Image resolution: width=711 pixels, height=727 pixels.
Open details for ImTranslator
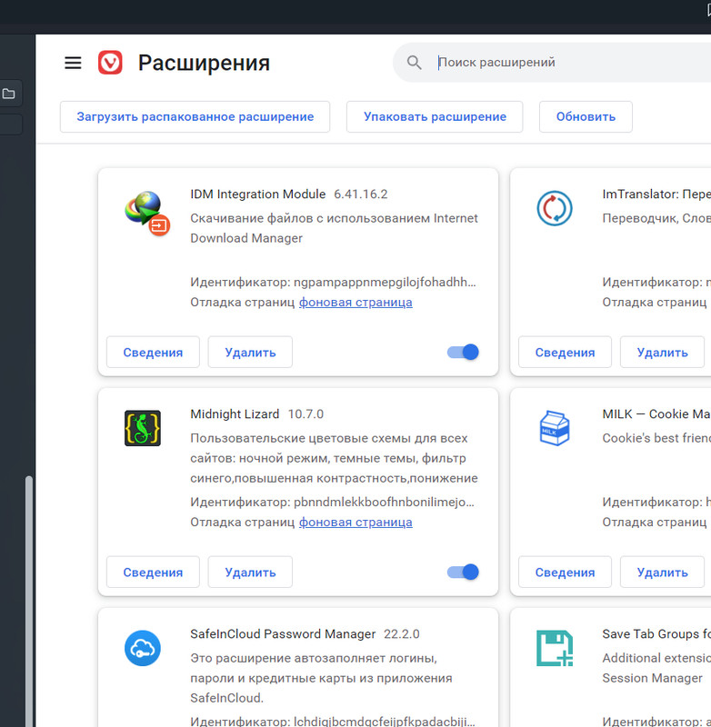(x=565, y=352)
